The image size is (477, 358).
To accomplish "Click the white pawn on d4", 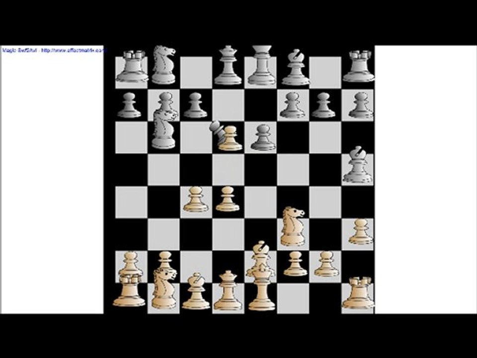I will point(228,199).
